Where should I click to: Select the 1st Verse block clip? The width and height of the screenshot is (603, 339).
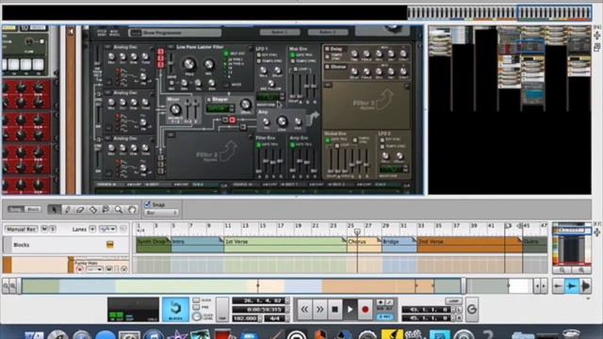coord(285,245)
